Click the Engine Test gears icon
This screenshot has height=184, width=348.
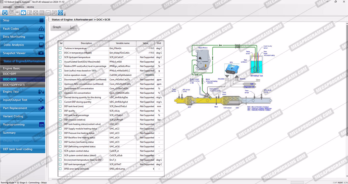point(41,92)
